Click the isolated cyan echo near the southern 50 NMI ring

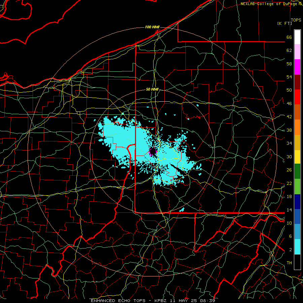click(x=182, y=210)
